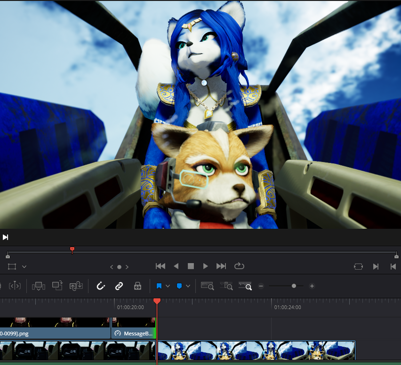Toggle position lock icon
Image resolution: width=401 pixels, height=365 pixels.
coord(137,286)
